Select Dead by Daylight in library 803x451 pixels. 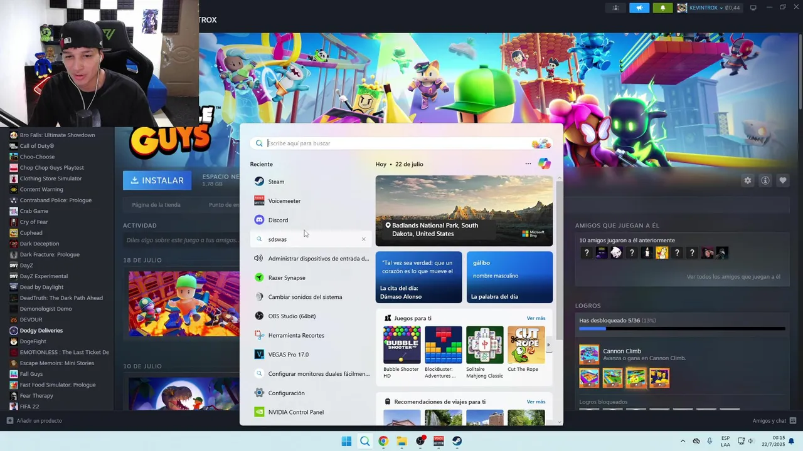pos(41,287)
